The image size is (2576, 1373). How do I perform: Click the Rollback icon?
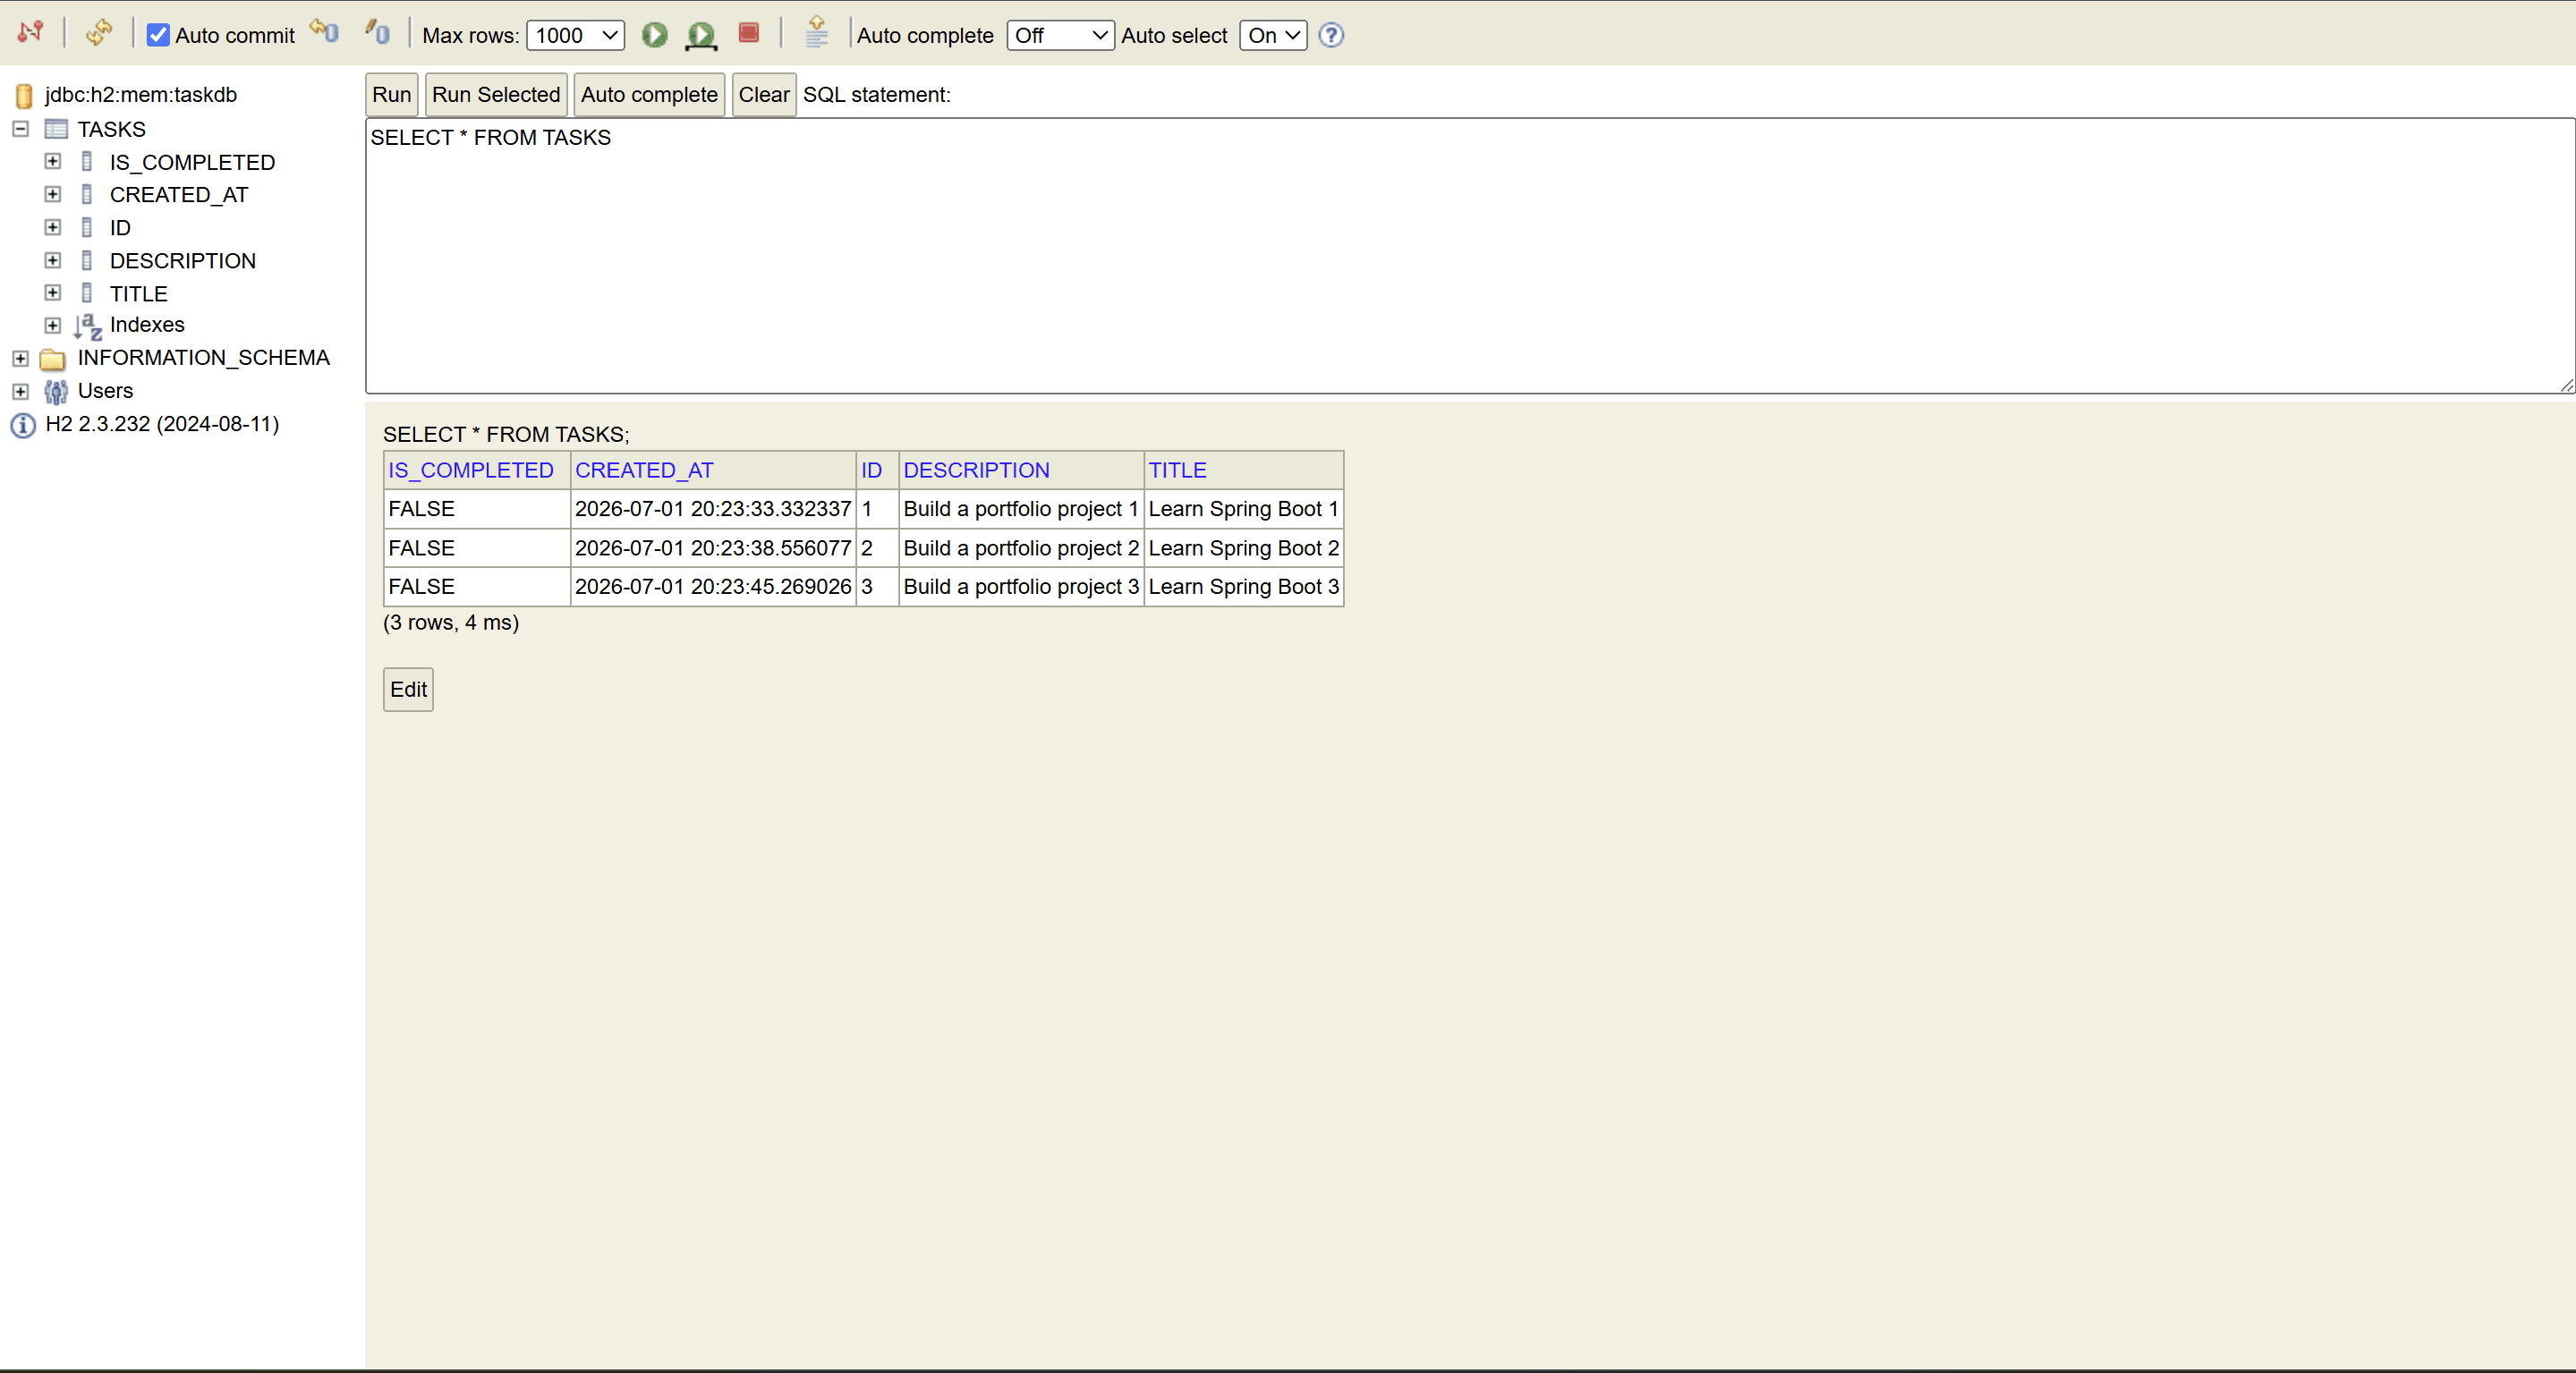pyautogui.click(x=324, y=33)
